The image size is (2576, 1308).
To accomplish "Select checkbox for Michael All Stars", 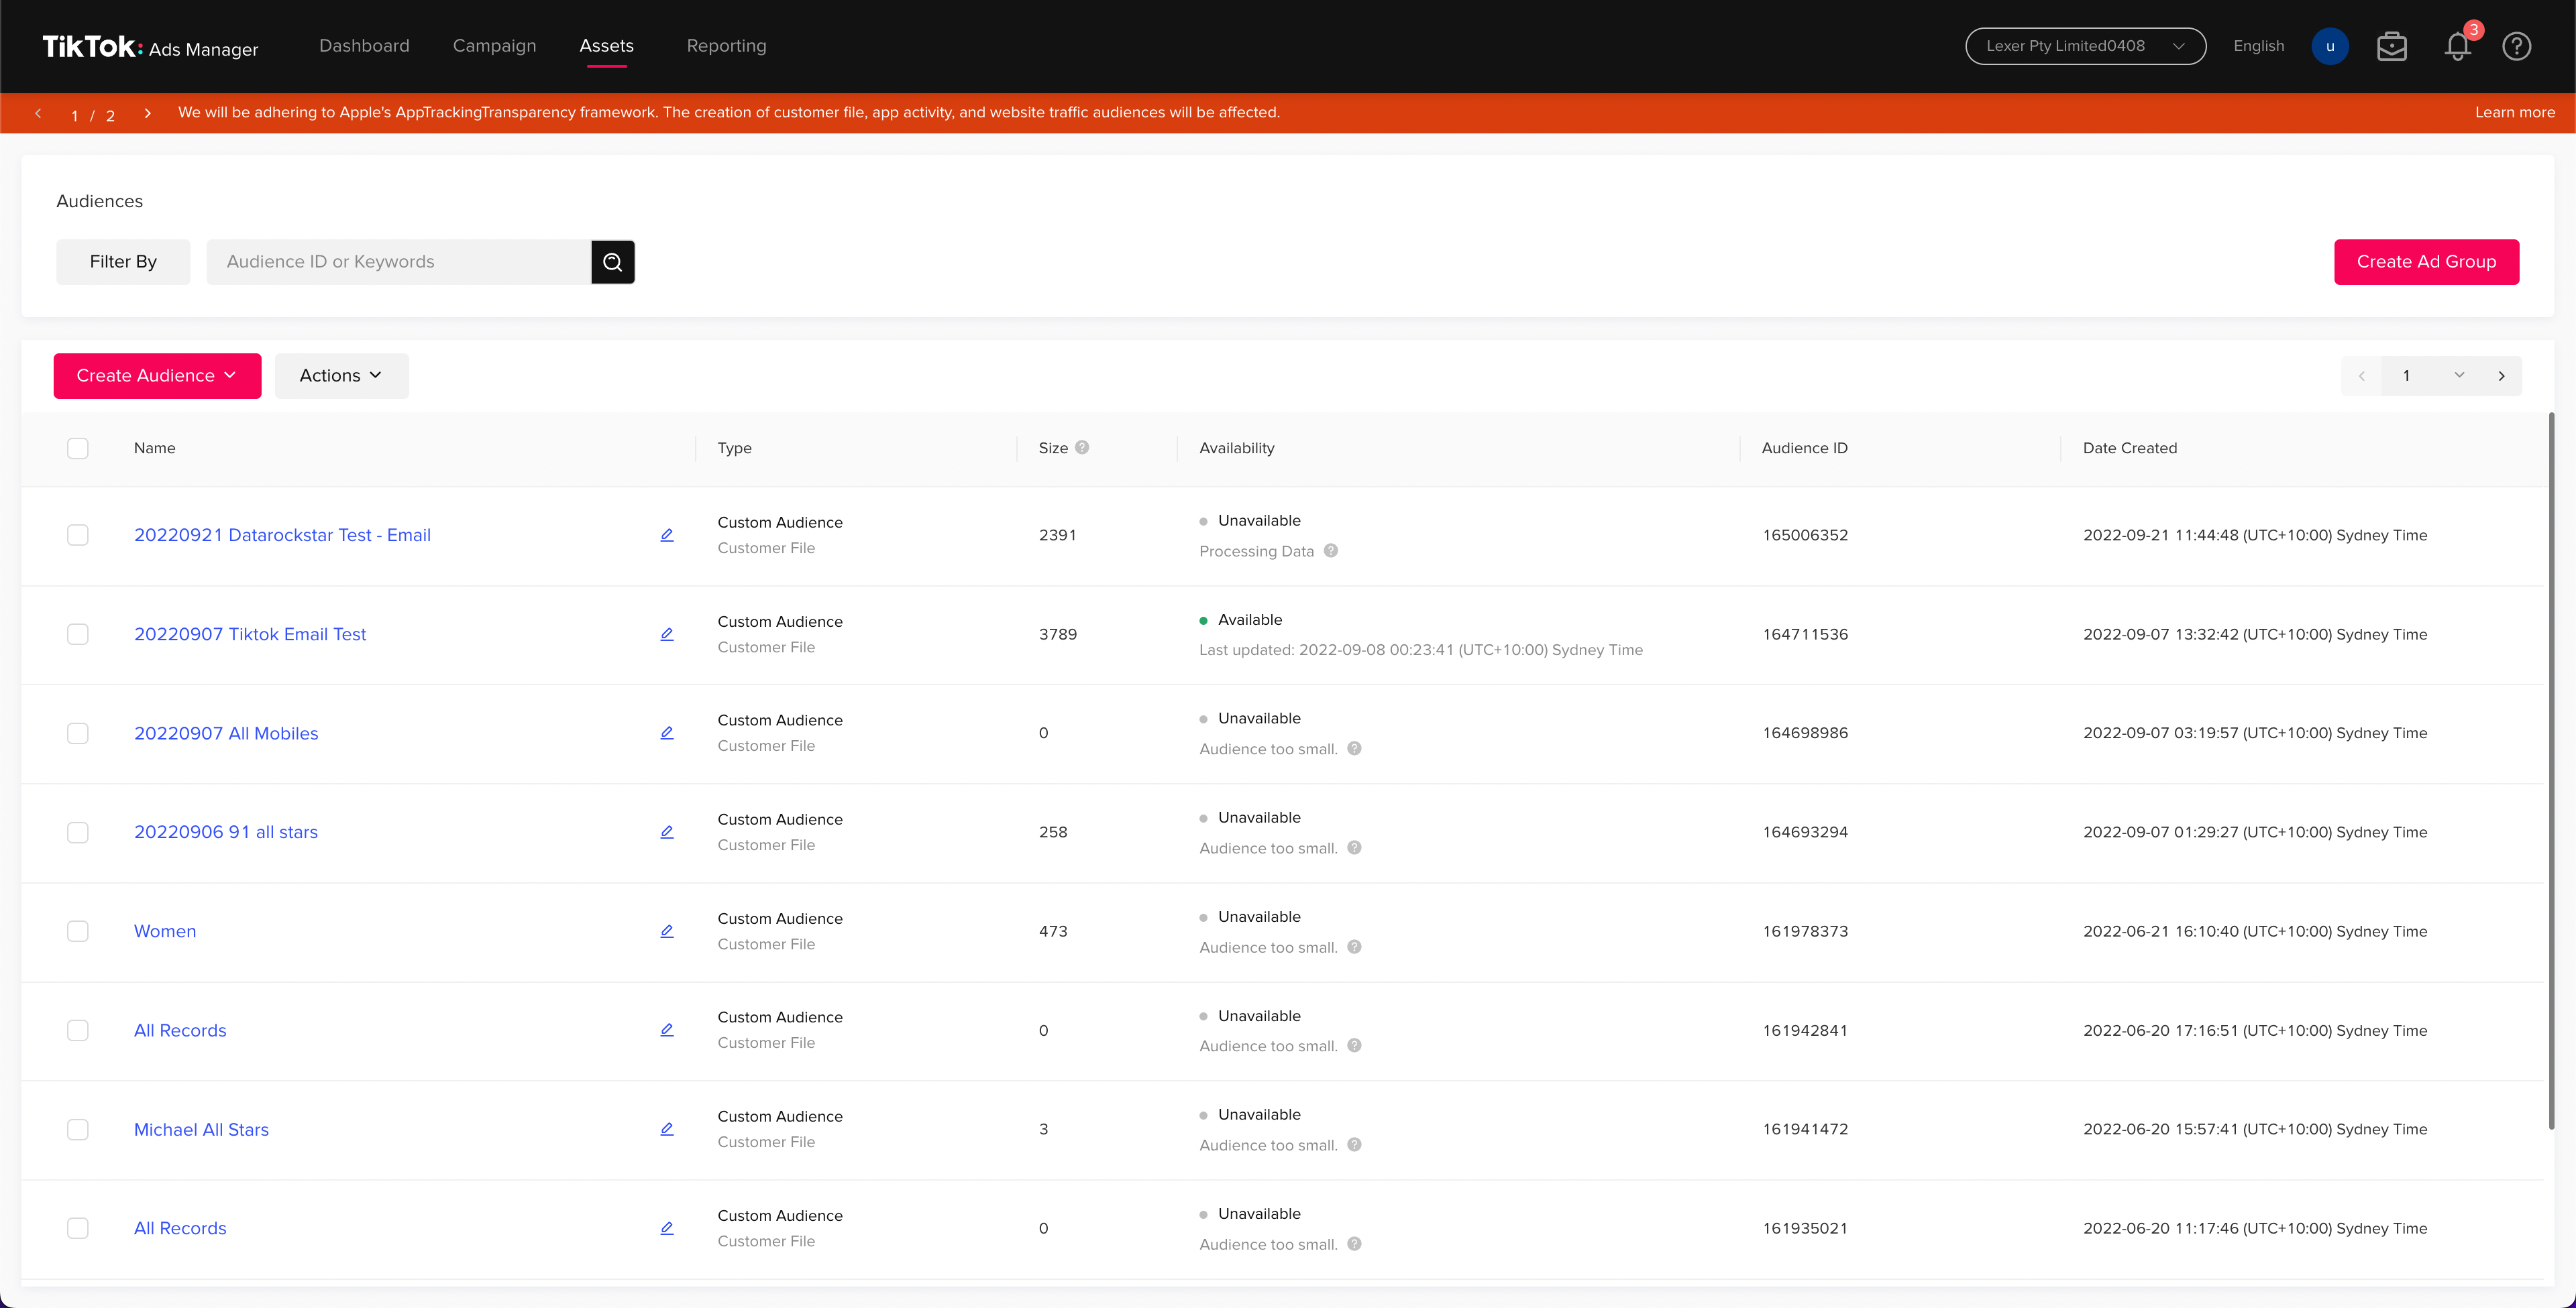I will tap(78, 1129).
